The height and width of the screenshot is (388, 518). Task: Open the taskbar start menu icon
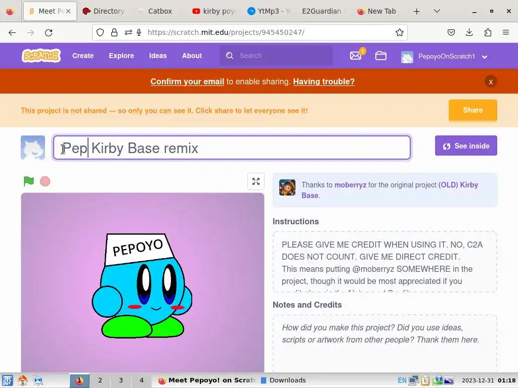tap(7, 380)
